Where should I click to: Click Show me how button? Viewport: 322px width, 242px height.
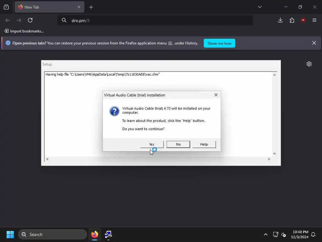(x=219, y=43)
